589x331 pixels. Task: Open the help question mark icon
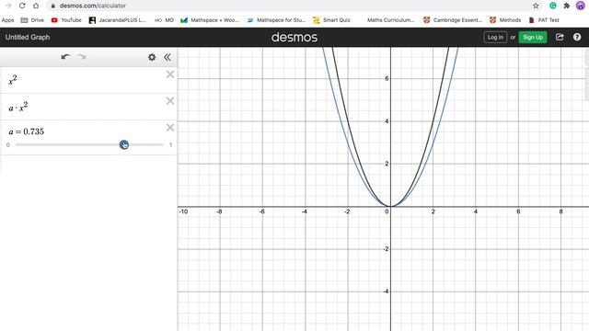577,37
